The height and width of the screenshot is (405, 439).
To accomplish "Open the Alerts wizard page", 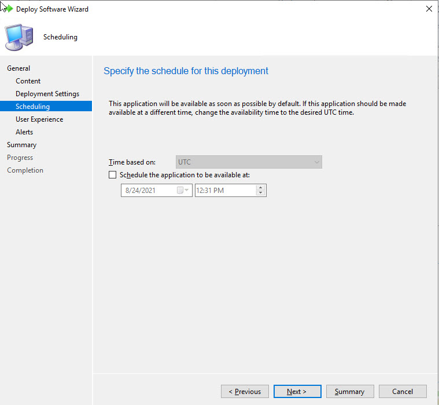I will 24,132.
